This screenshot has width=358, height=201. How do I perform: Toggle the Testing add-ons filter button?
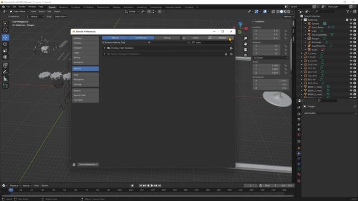[x=167, y=38]
